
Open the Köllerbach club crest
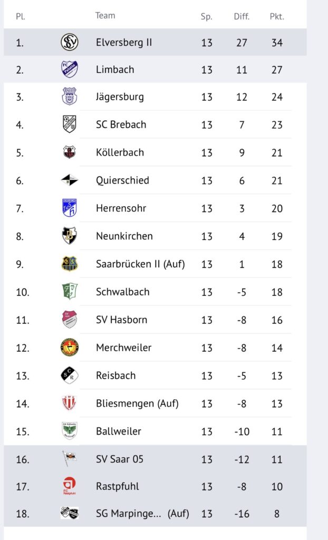70,152
